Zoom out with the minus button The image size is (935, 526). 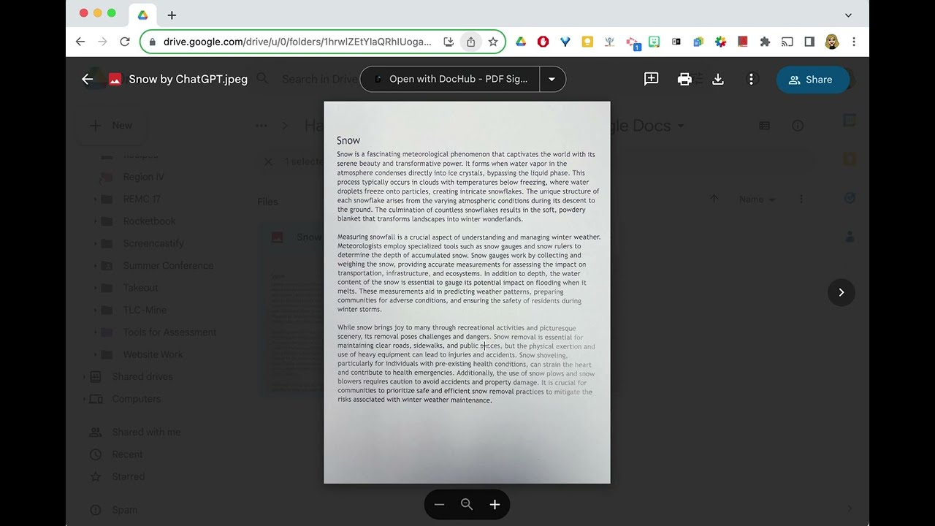pos(439,504)
